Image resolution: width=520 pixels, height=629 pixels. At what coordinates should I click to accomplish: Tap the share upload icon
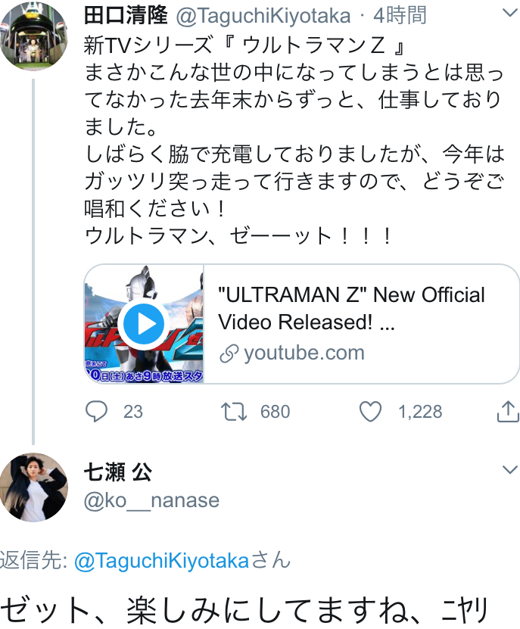(506, 411)
